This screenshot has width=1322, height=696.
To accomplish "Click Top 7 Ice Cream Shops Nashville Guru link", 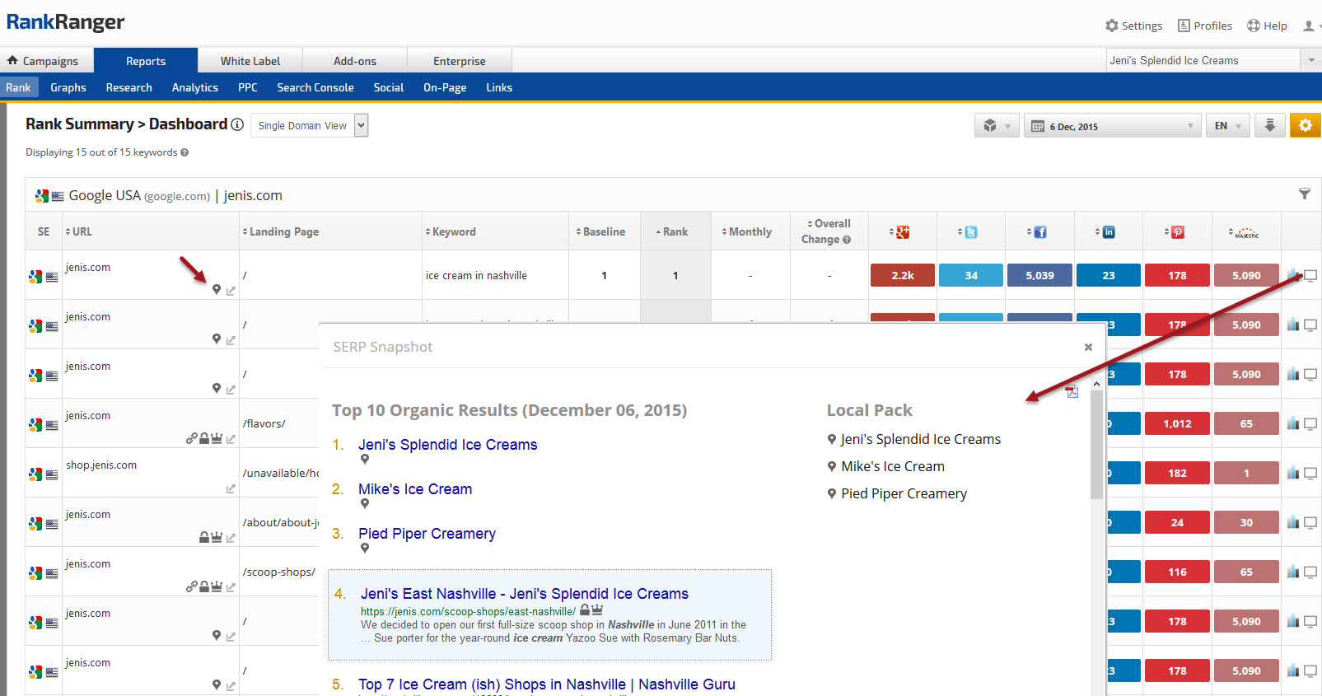I will pyautogui.click(x=546, y=684).
